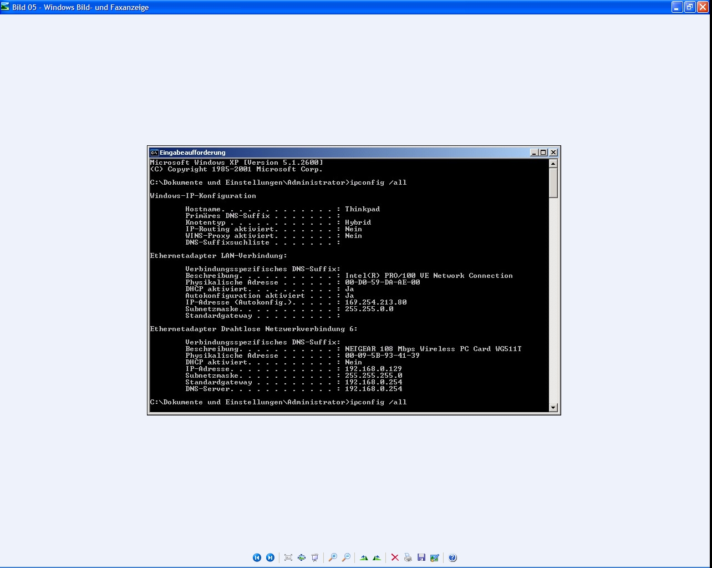Start the slideshow
Image resolution: width=712 pixels, height=568 pixels.
315,557
